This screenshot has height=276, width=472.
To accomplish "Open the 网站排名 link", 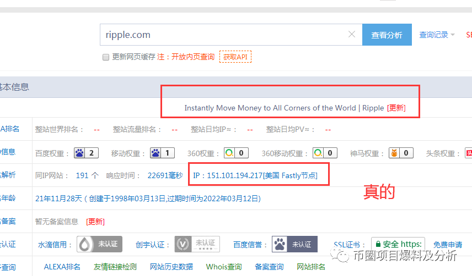I will point(311,267).
